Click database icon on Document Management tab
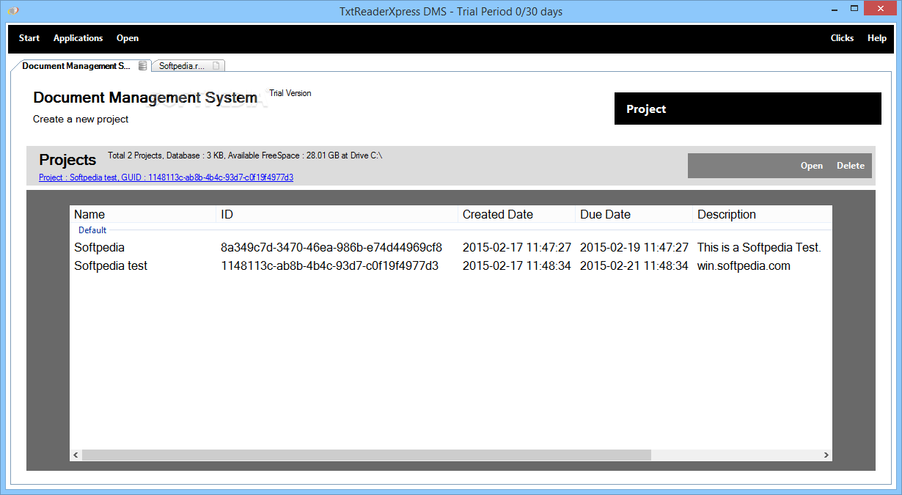Viewport: 902px width, 495px height. point(142,66)
